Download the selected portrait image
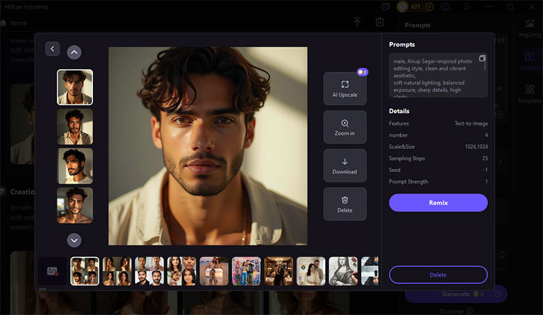The width and height of the screenshot is (543, 315). (x=345, y=166)
